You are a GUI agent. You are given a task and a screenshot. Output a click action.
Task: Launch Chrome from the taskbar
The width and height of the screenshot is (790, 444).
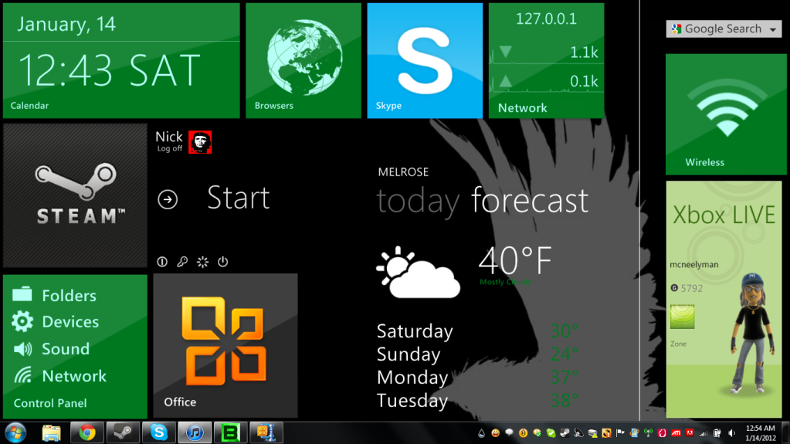(x=86, y=433)
